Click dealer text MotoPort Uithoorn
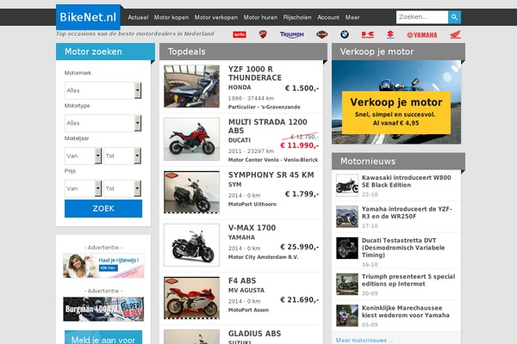 pos(252,204)
